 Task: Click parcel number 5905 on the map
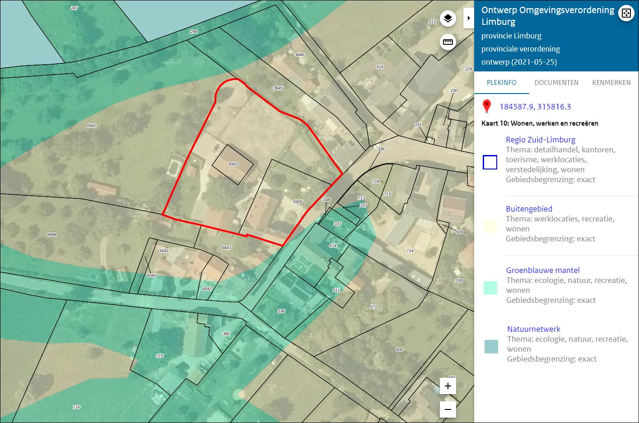click(x=298, y=202)
